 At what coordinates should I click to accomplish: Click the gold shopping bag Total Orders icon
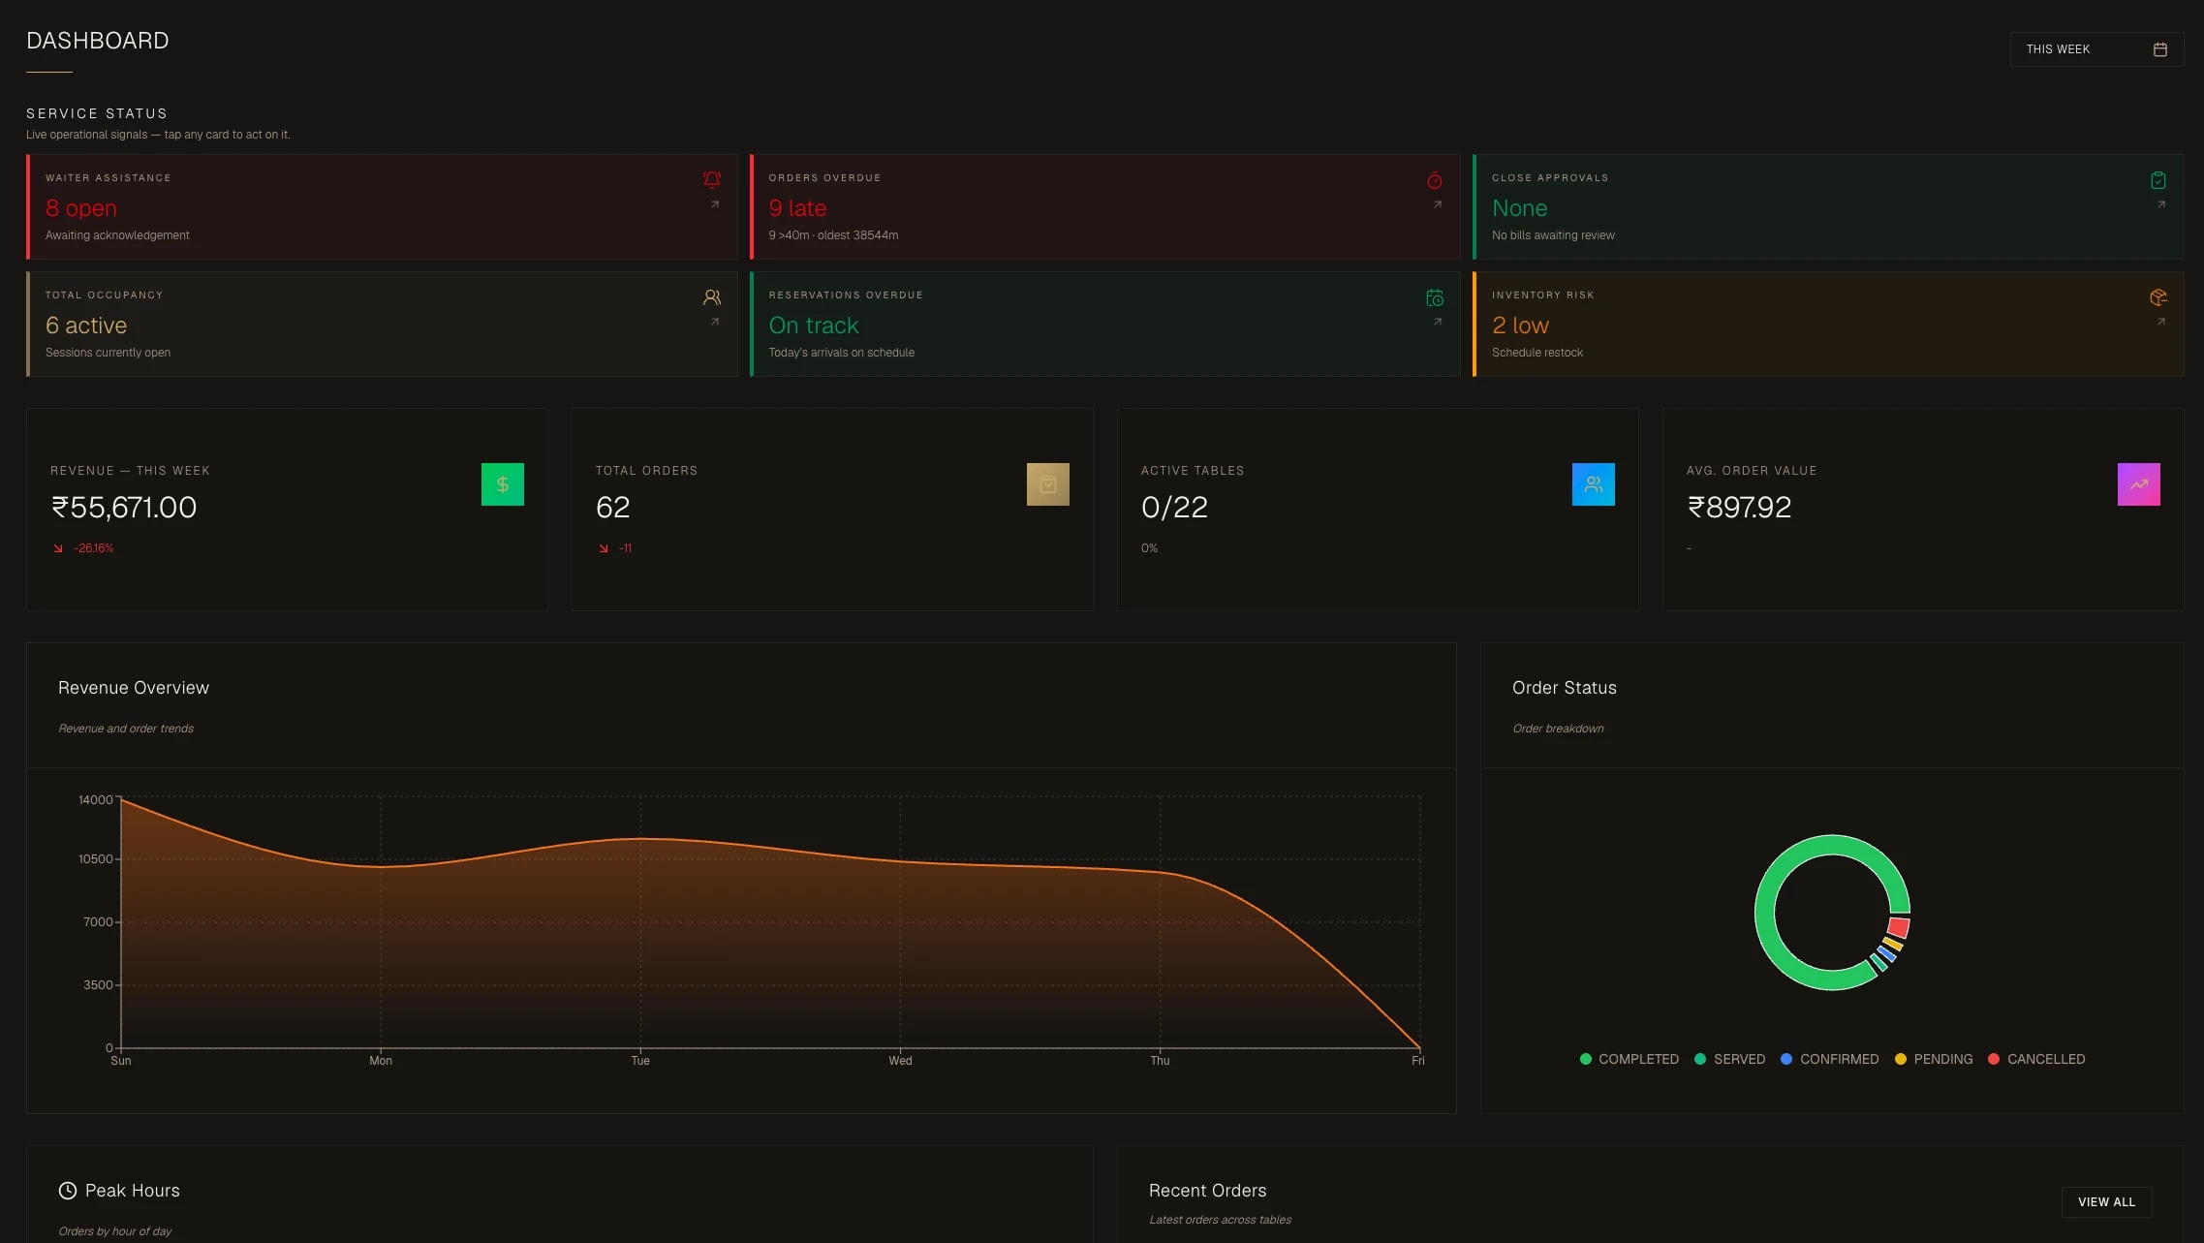pos(1048,484)
